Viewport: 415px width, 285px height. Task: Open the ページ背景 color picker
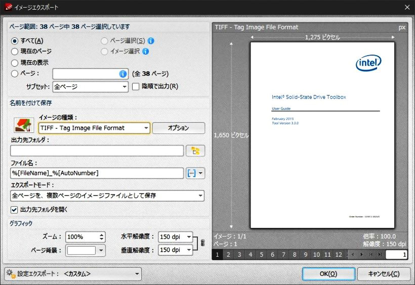[x=86, y=250]
